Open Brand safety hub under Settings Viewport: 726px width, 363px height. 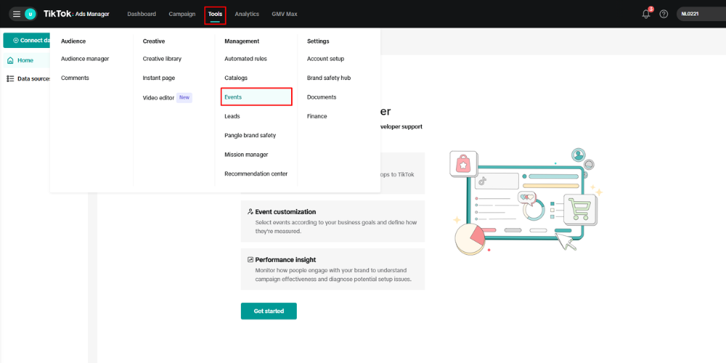click(x=329, y=78)
